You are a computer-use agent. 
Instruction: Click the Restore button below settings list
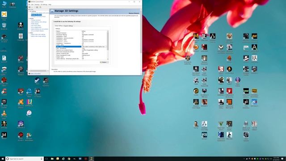point(104,62)
